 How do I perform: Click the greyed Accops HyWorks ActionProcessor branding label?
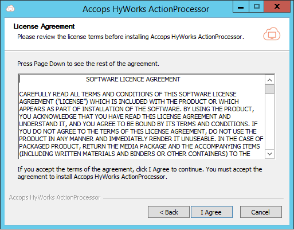pyautogui.click(x=54, y=197)
